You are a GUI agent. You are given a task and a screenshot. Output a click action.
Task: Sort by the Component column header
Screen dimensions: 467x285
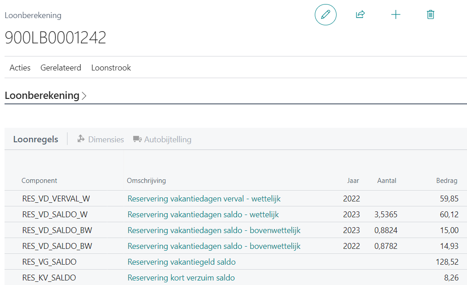[x=39, y=181]
